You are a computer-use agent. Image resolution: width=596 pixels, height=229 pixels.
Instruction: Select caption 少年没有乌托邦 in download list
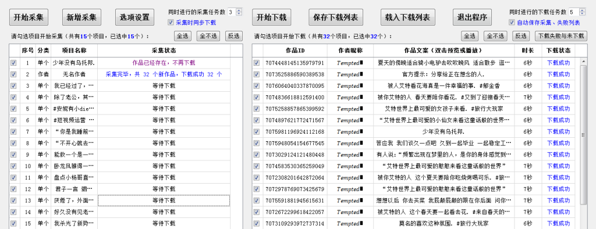(x=444, y=132)
